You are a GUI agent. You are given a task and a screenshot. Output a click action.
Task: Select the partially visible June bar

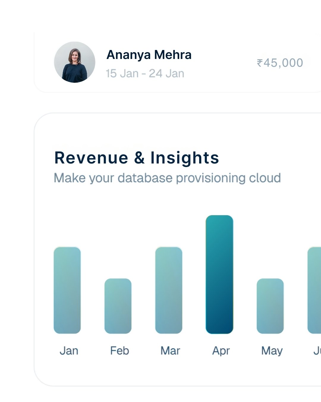tap(315, 290)
